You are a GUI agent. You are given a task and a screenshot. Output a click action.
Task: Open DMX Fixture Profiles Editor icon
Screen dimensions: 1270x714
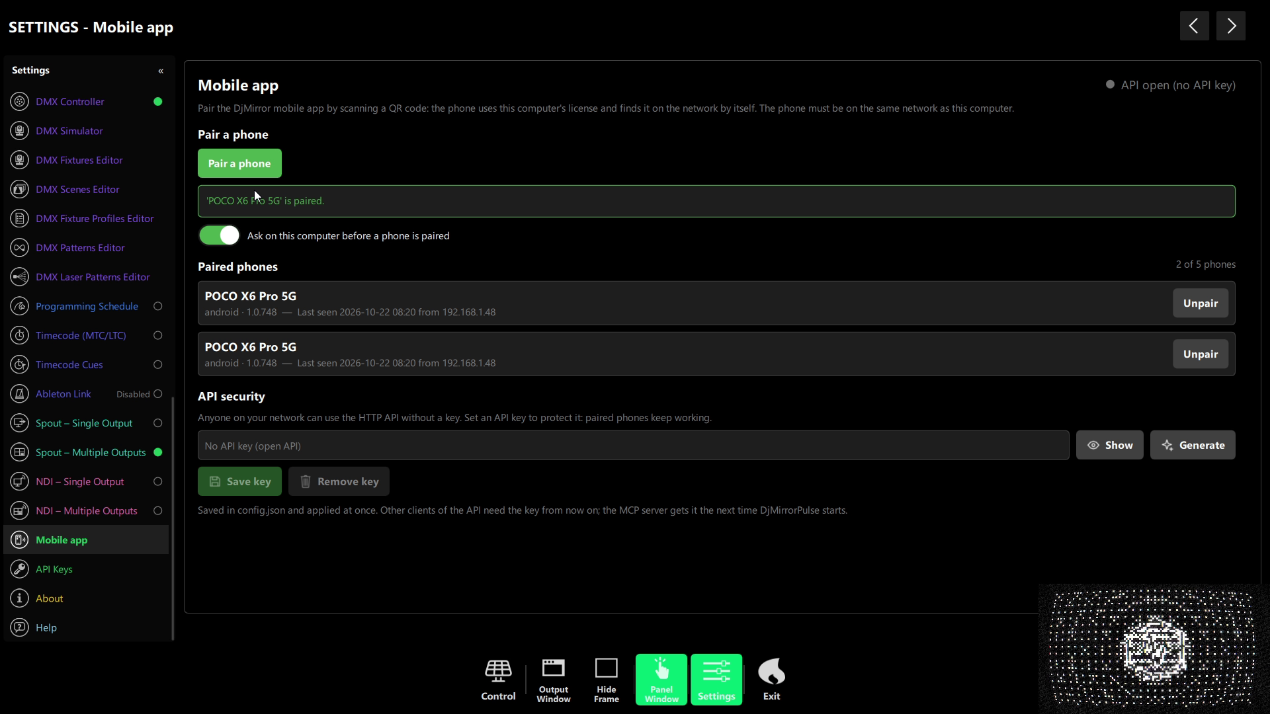[20, 218]
